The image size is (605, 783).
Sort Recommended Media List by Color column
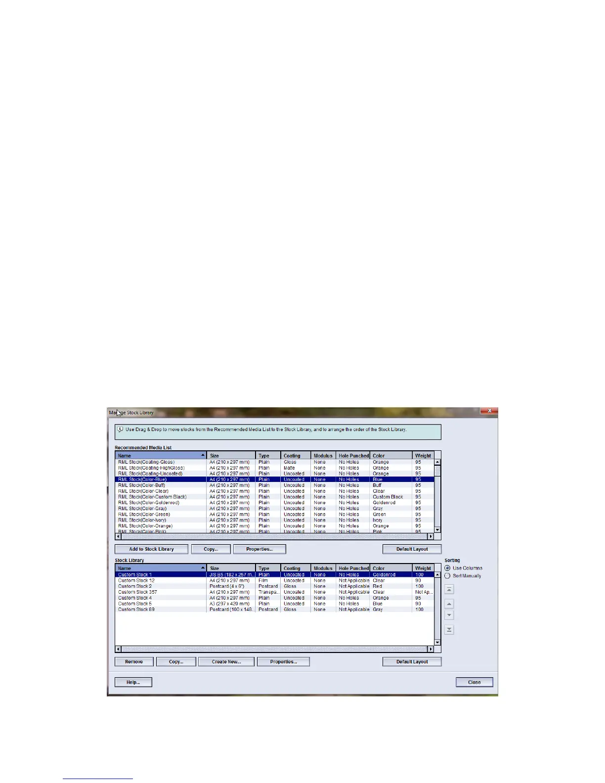[391, 456]
